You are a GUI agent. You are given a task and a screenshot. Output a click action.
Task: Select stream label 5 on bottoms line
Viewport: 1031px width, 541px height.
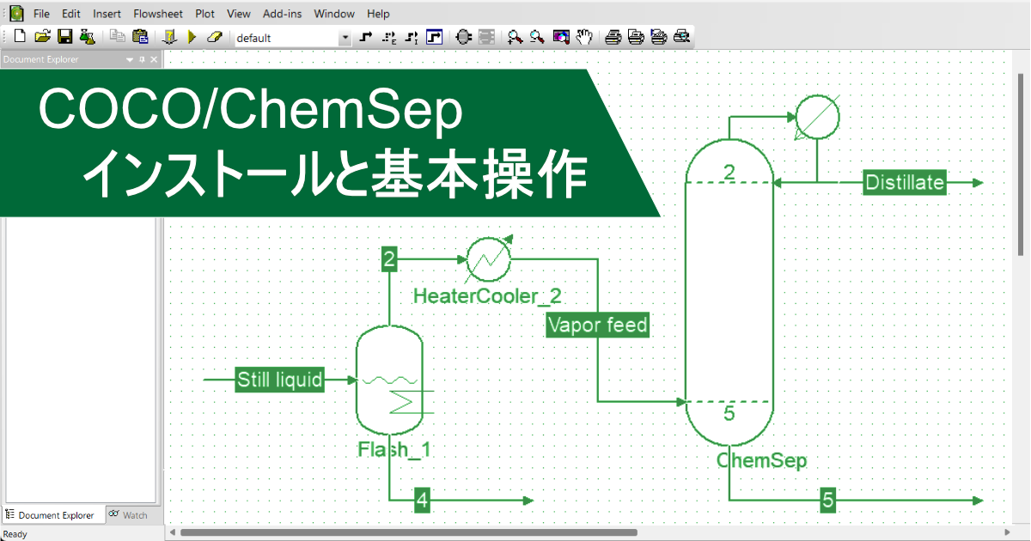pyautogui.click(x=827, y=500)
